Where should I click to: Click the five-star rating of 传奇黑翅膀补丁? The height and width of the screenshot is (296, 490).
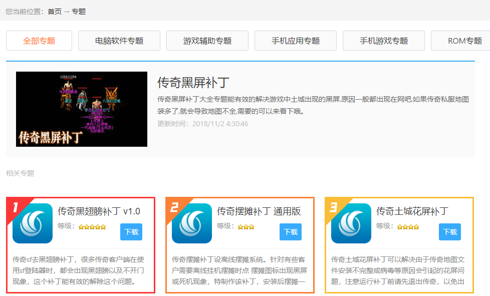tap(92, 227)
